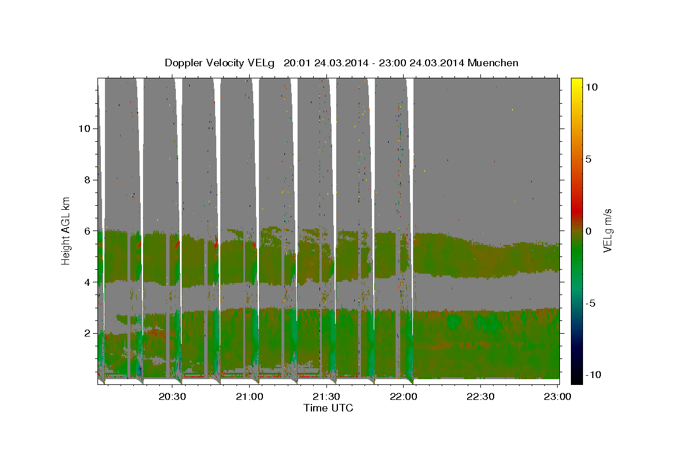Click the 21:00 time tick label

[x=249, y=396]
